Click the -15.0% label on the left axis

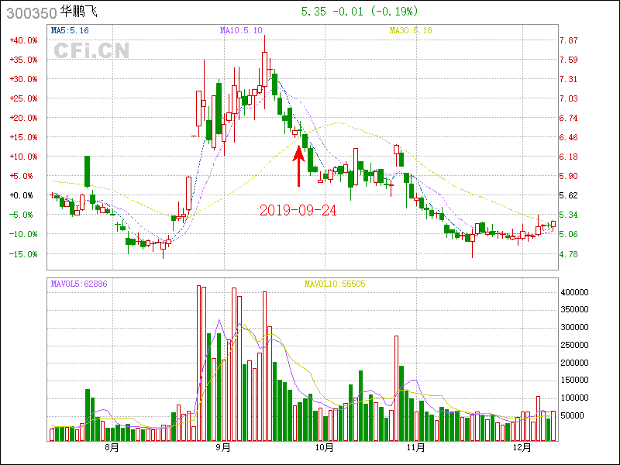23,253
